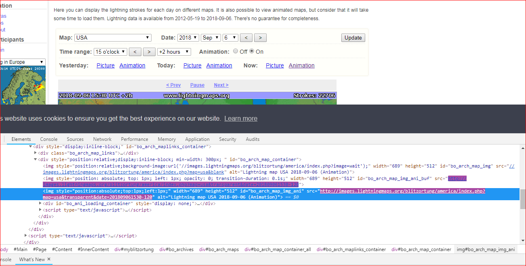Expand the lower script text/javascript node
Viewport: 526px width, 266px height.
(x=26, y=236)
